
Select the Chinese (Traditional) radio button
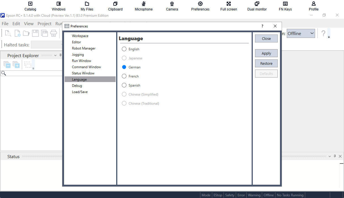pyautogui.click(x=124, y=104)
